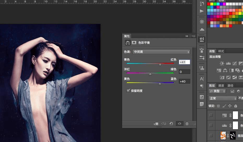The image size is (243, 142).
Task: Toggle the 保留明度 checkbox
Action: 128,91
